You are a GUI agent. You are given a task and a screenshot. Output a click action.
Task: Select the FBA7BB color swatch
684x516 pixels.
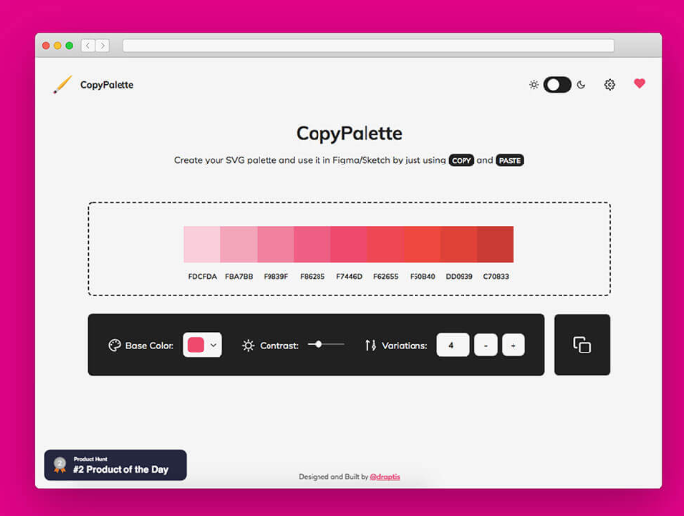click(239, 245)
